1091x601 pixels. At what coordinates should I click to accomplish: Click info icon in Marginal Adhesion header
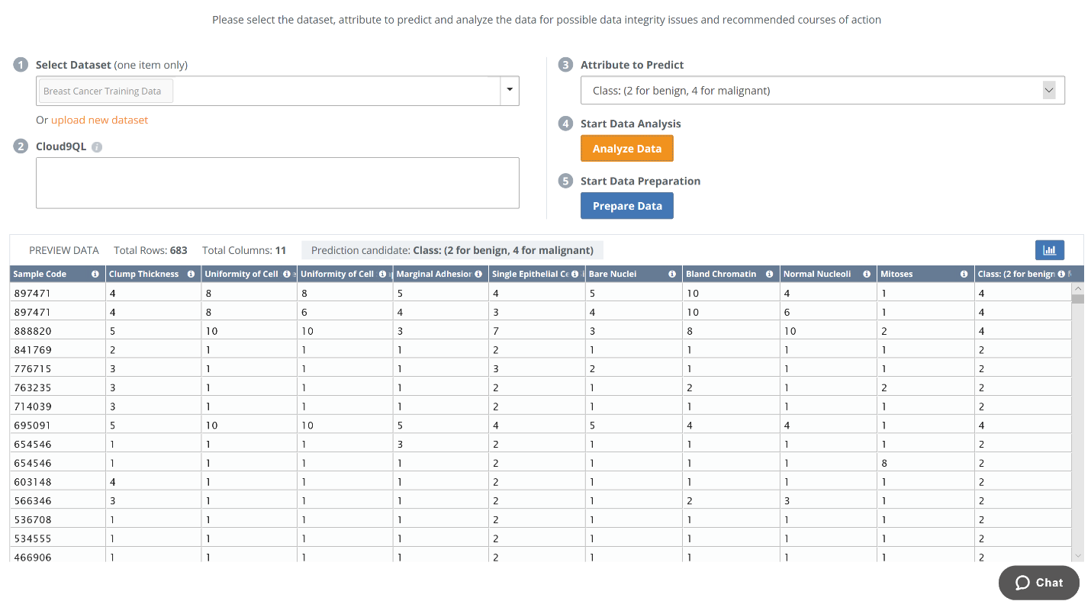click(x=478, y=274)
